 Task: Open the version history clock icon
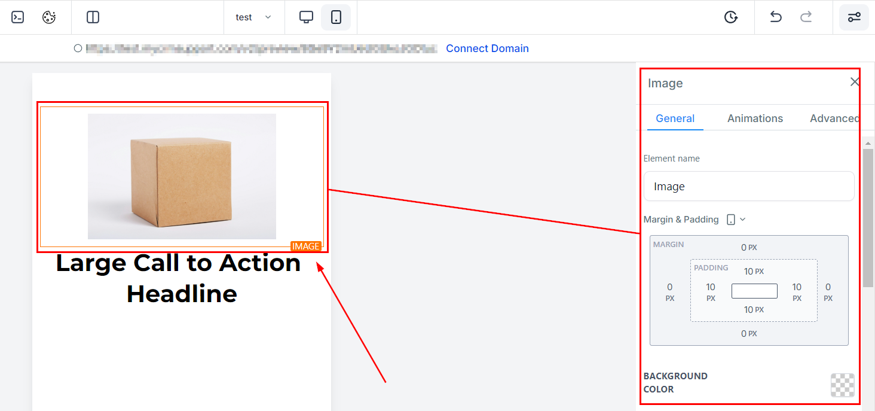pos(730,17)
